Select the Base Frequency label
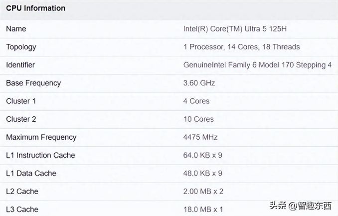The width and height of the screenshot is (338, 216). pos(33,83)
